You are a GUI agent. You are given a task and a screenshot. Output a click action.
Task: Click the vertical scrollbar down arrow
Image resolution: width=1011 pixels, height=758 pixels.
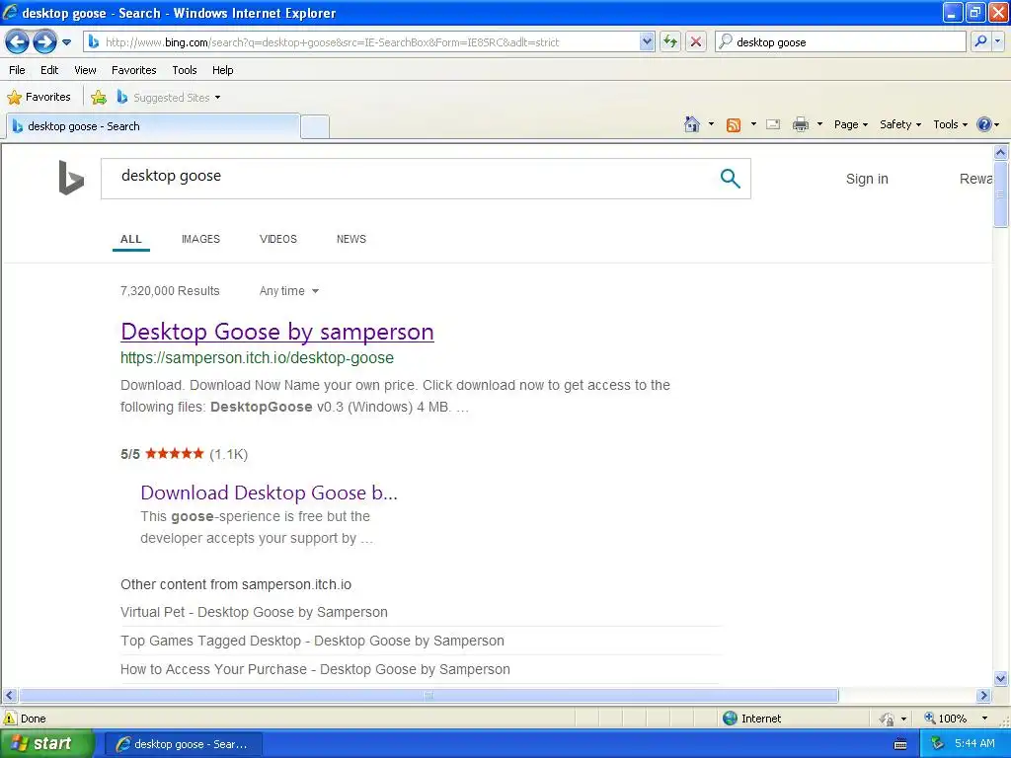tap(1000, 678)
